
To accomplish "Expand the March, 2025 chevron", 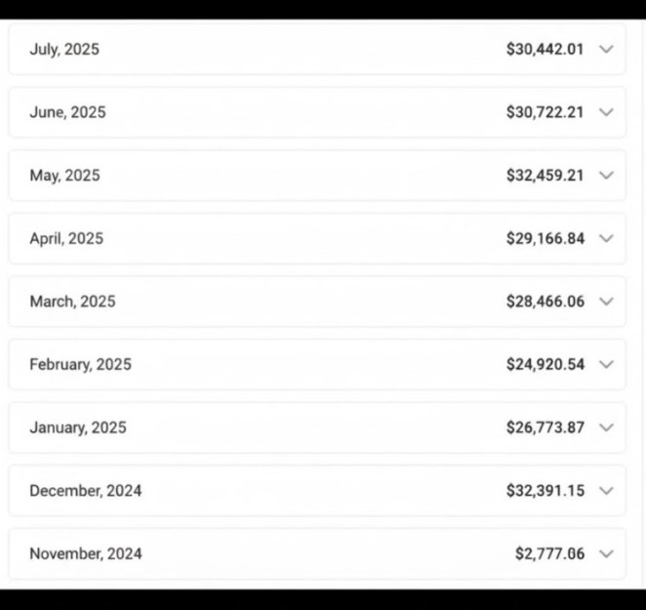I will pyautogui.click(x=606, y=302).
